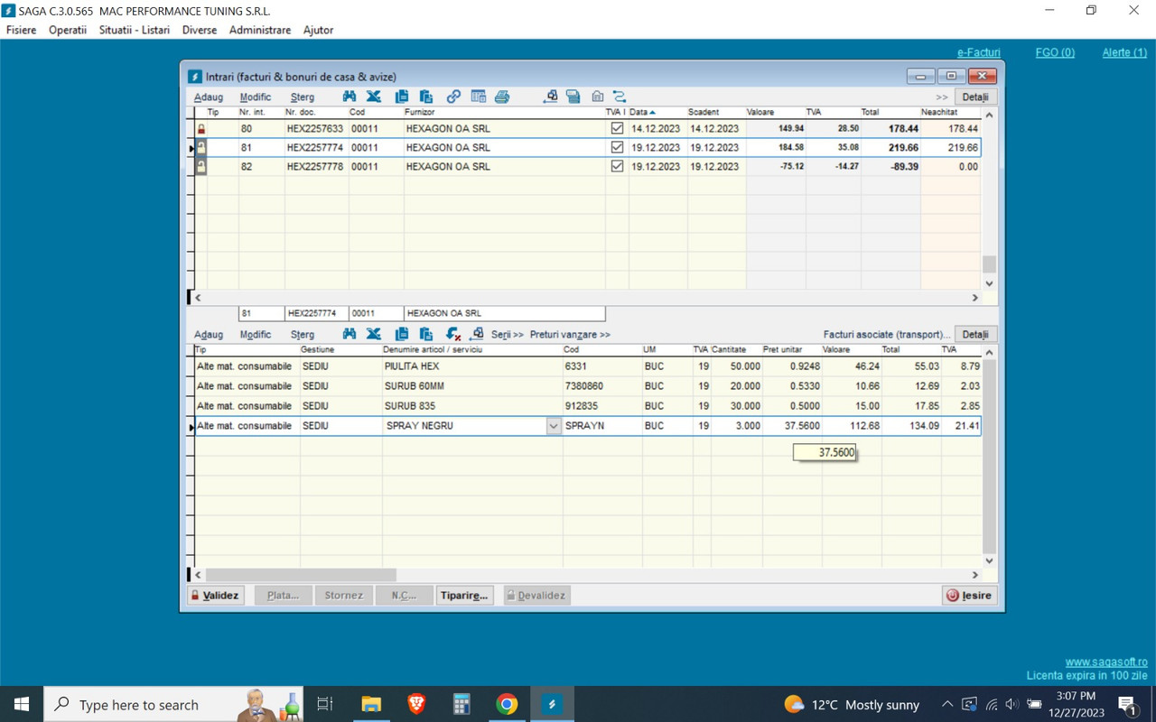Screen dimensions: 1156x722
Task: Click copy icon in upper invoices toolbar
Action: (402, 97)
